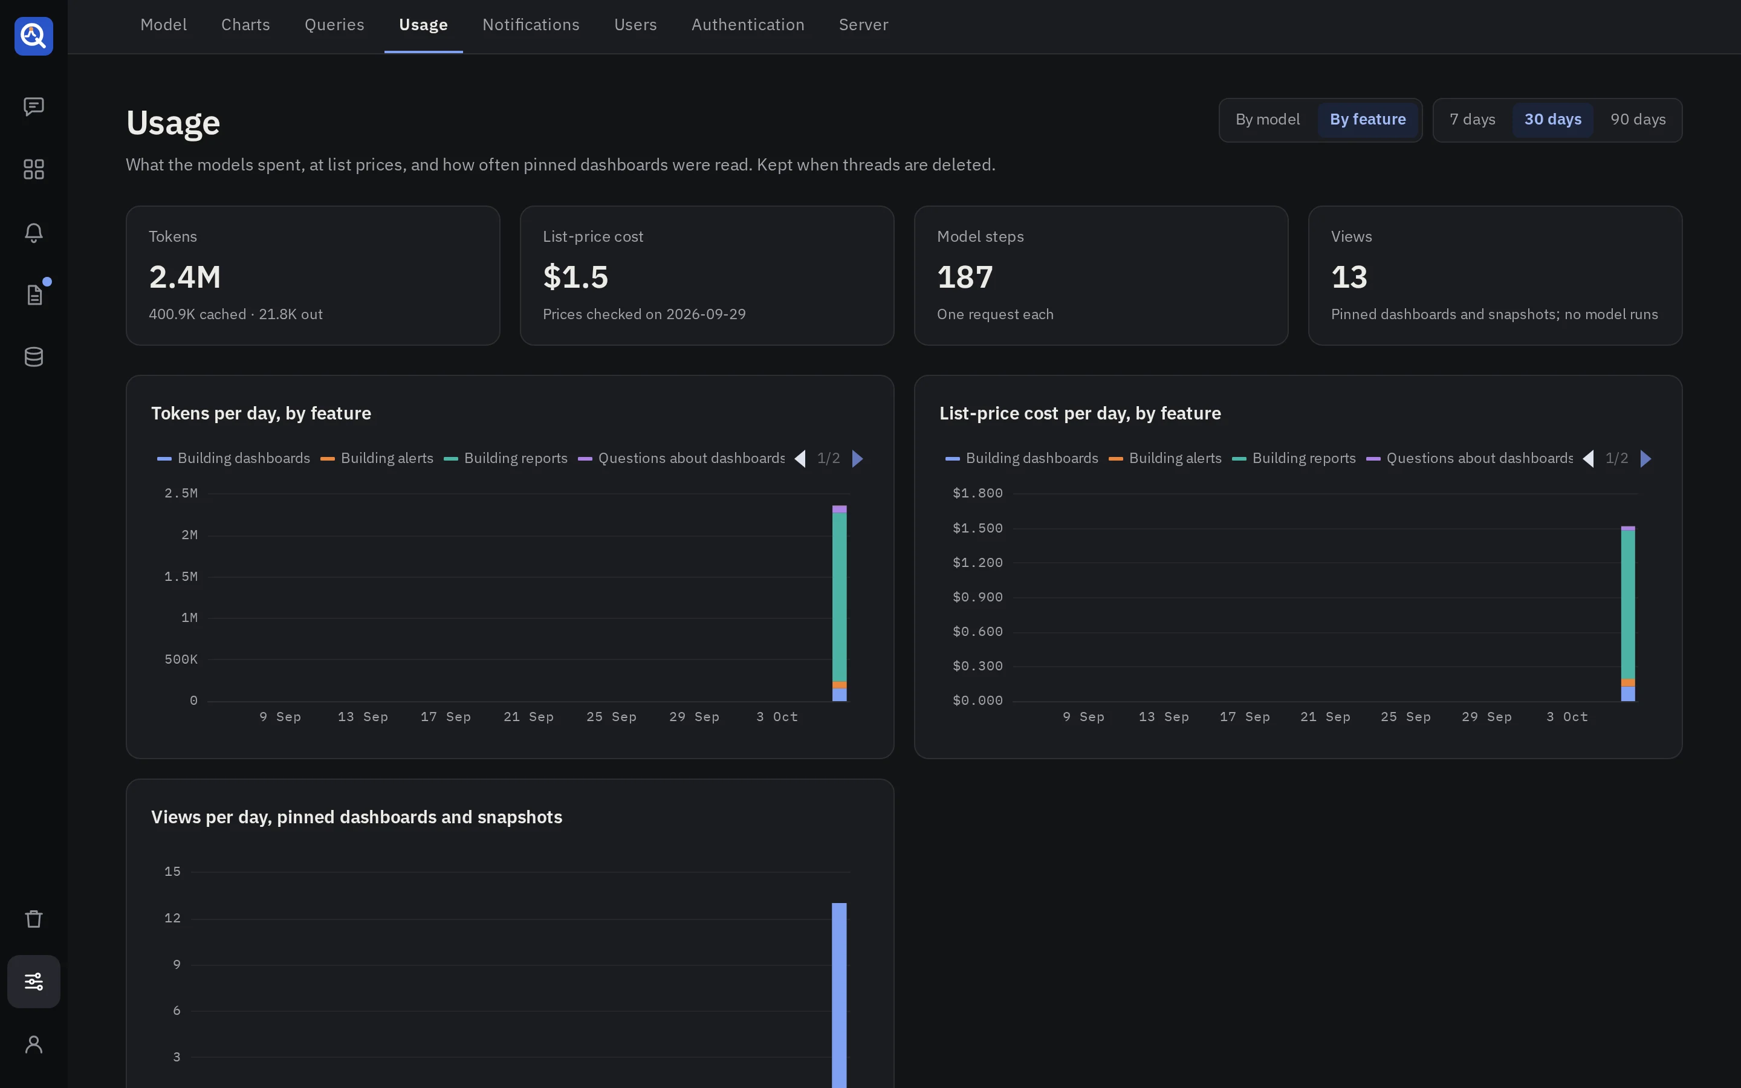Screen dimensions: 1741x1088
Task: Open the alerts bell sidebar icon
Action: [34, 232]
